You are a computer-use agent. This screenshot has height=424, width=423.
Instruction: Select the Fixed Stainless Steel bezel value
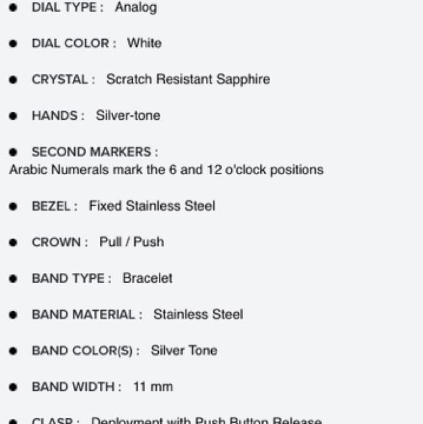(152, 206)
